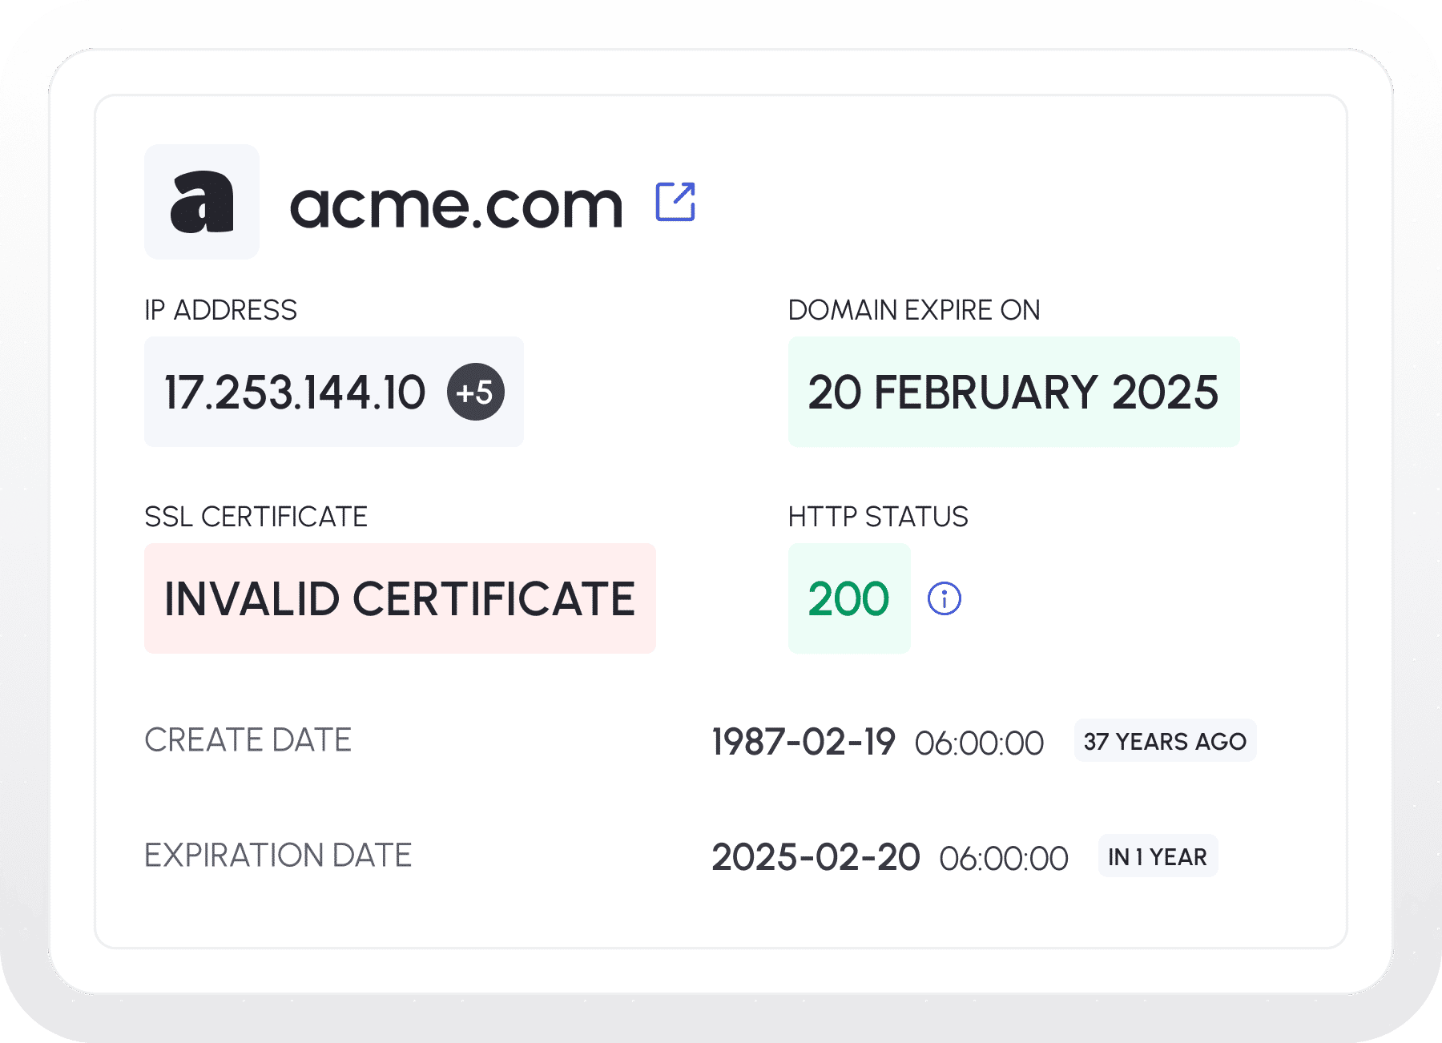Click the IN 1 YEAR tag
The width and height of the screenshot is (1442, 1043).
point(1157,856)
